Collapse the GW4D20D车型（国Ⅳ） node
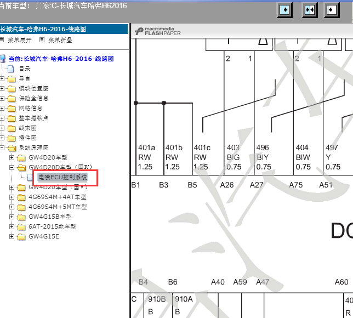Viewport: 353px width, 318px height. click(x=12, y=167)
